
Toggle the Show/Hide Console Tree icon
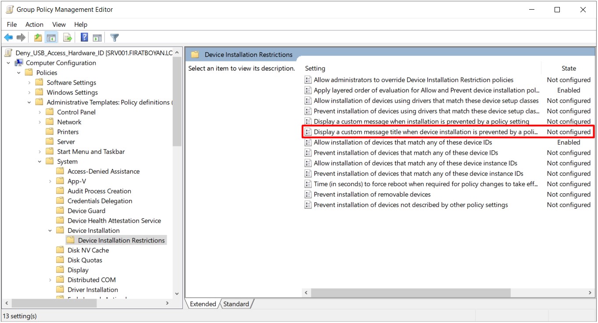point(51,38)
